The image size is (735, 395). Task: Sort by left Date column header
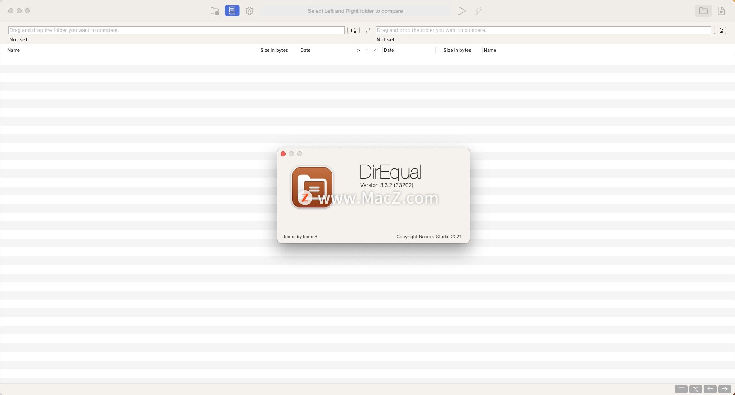click(x=306, y=50)
